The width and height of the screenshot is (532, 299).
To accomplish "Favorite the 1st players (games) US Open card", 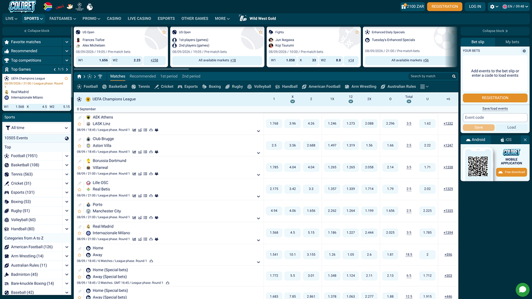I will click(261, 32).
